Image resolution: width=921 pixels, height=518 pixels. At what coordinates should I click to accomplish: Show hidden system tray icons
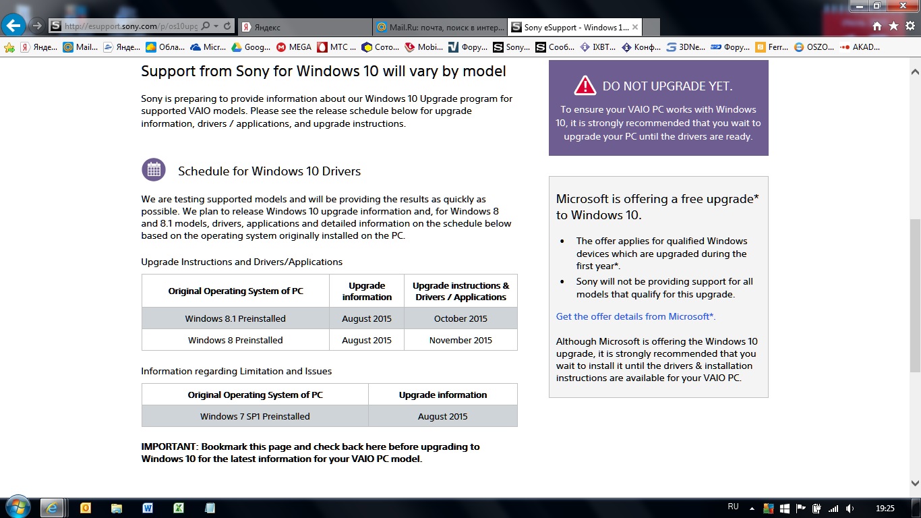[x=752, y=508]
